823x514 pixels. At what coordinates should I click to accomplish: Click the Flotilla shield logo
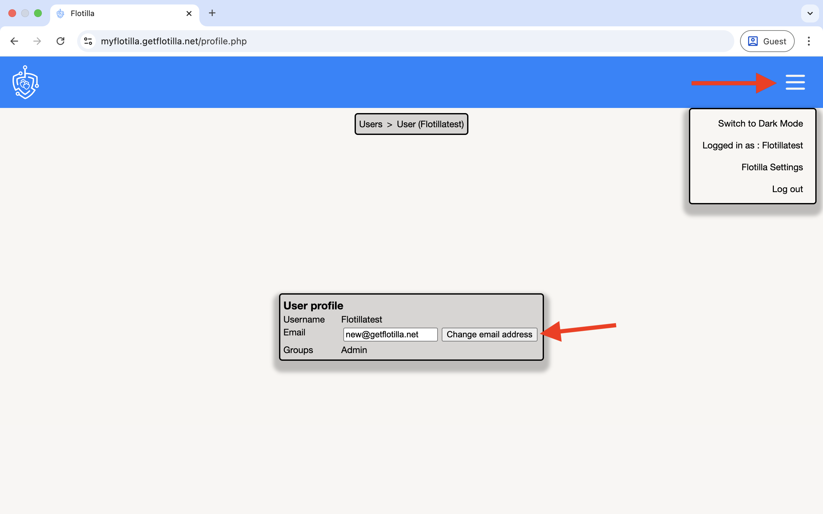coord(25,82)
